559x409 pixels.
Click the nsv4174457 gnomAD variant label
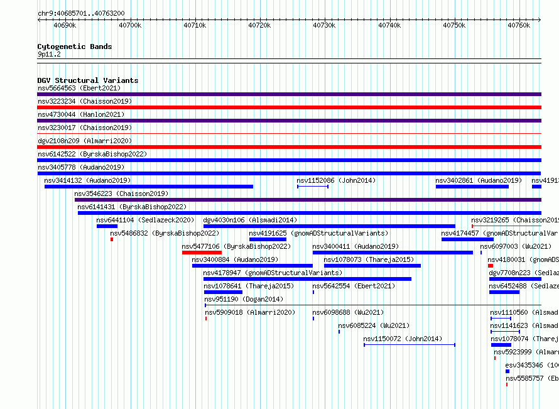[499, 233]
